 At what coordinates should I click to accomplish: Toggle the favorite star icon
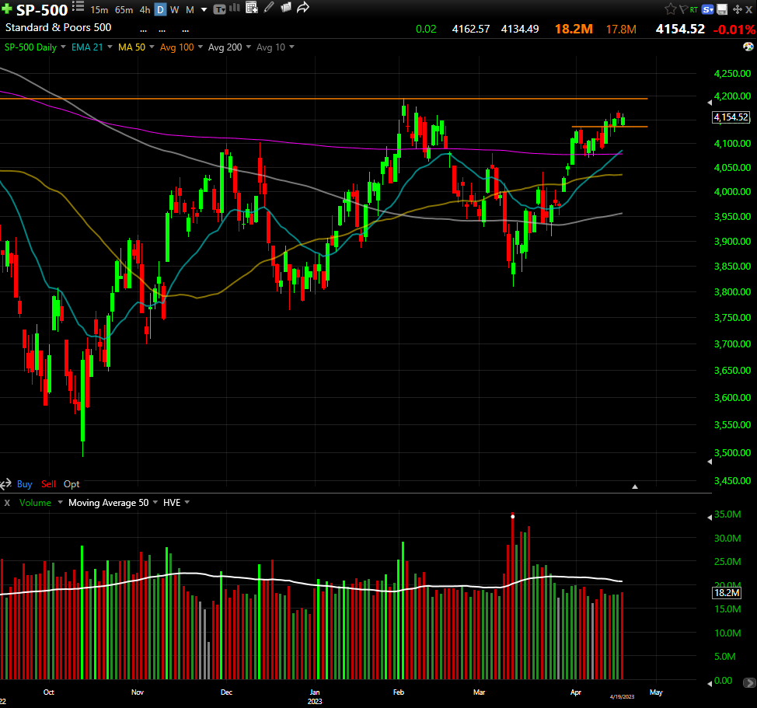[x=671, y=9]
